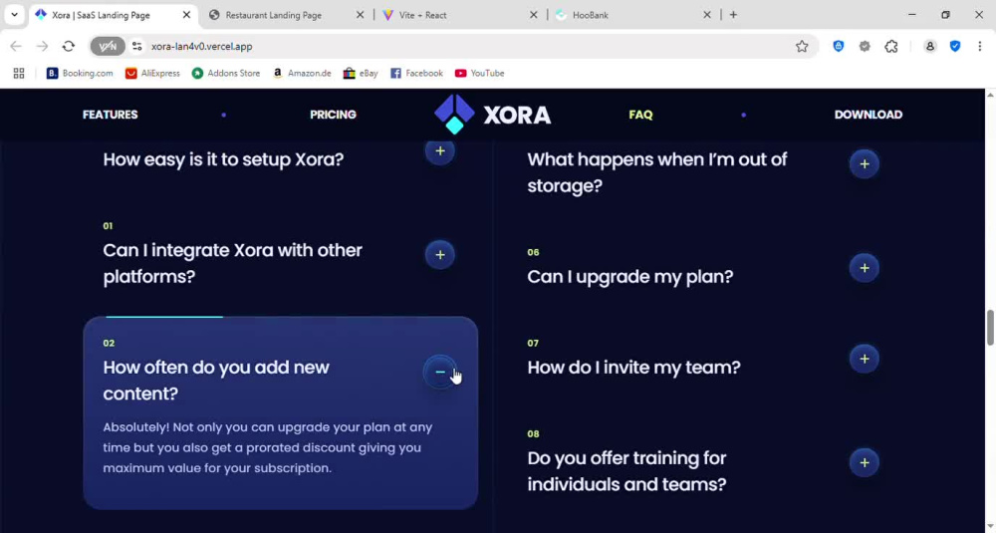996x533 pixels.
Task: Go to the Pricing section
Action: click(333, 115)
